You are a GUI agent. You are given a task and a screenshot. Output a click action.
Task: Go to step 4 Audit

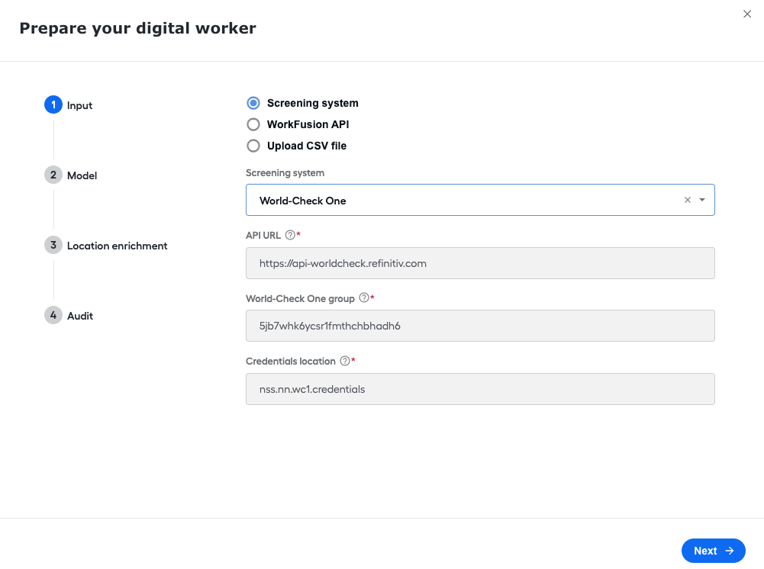point(69,316)
